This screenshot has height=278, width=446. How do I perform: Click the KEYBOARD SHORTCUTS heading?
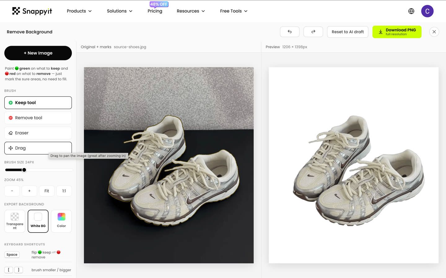pos(24,244)
